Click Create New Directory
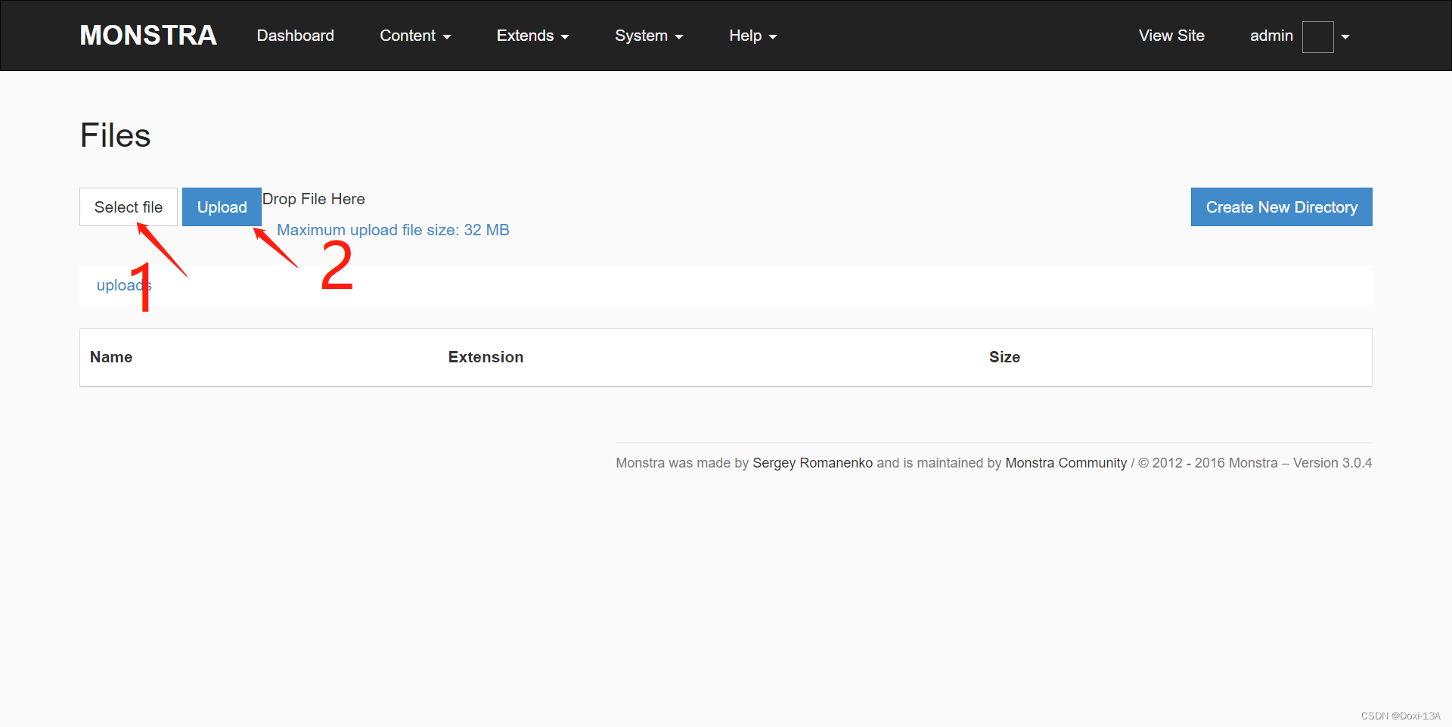Screen dimensions: 1452x727 tap(1281, 207)
